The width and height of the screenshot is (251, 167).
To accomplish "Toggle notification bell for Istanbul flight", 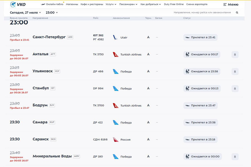I will [x=235, y=89].
